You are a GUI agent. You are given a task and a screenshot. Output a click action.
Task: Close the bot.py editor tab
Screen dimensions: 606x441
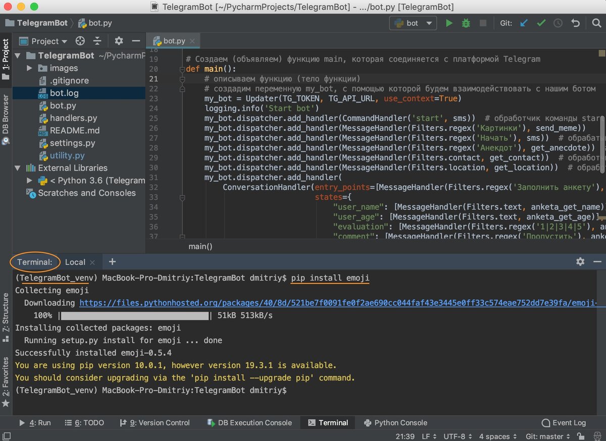pos(192,41)
